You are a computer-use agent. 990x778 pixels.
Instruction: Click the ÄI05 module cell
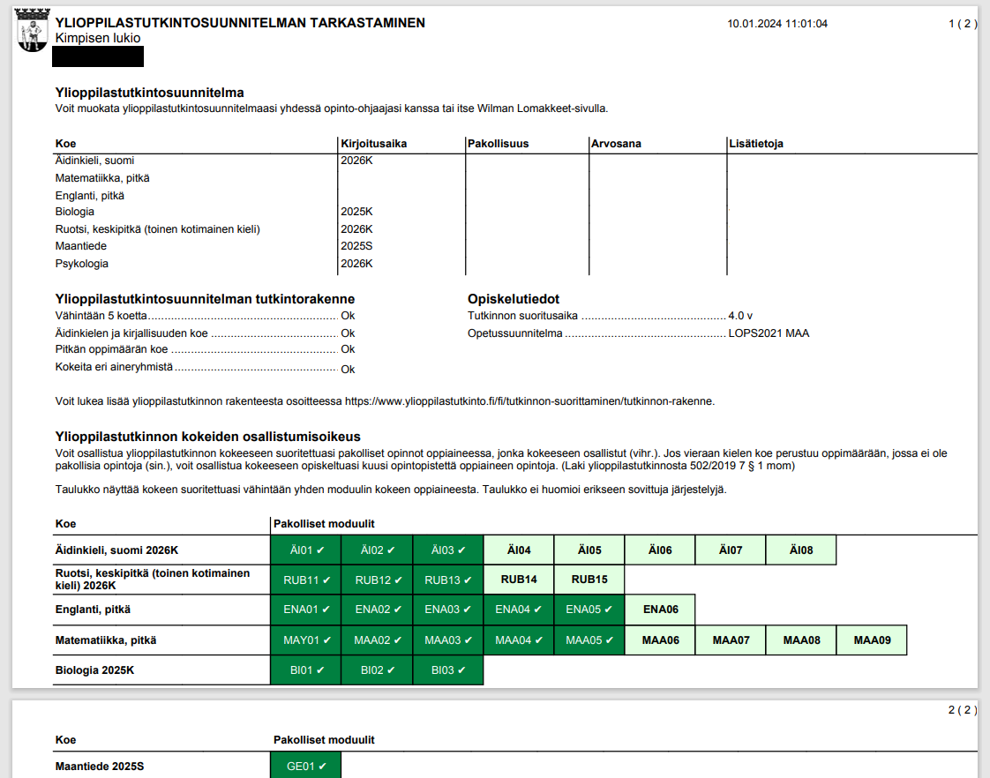coord(589,550)
